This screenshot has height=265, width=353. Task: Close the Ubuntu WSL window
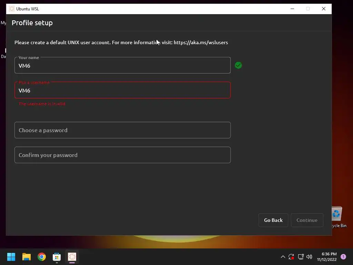[x=323, y=9]
